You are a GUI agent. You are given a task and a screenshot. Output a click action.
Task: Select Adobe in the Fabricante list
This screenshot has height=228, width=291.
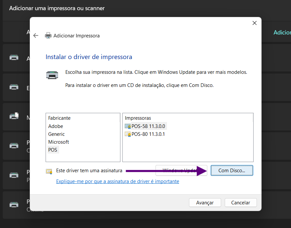(55, 126)
